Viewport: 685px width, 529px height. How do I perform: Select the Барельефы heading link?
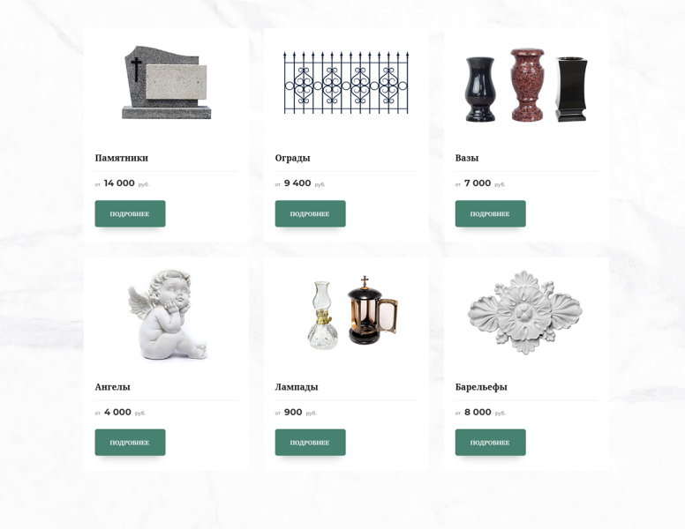[x=481, y=387]
